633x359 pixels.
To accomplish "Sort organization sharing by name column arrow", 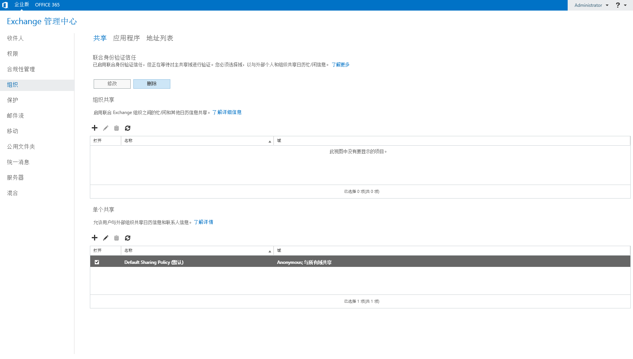I will click(270, 142).
